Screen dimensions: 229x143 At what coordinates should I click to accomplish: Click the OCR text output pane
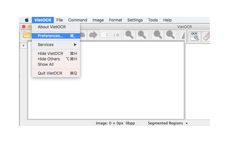pos(198,82)
